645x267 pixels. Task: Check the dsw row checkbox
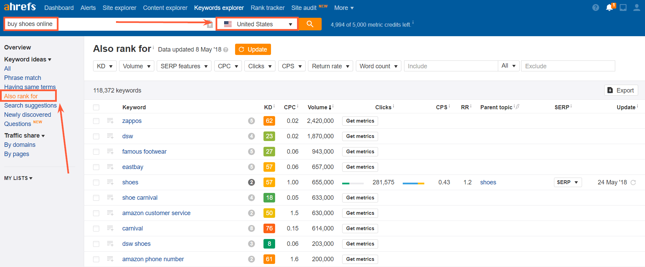pyautogui.click(x=96, y=137)
